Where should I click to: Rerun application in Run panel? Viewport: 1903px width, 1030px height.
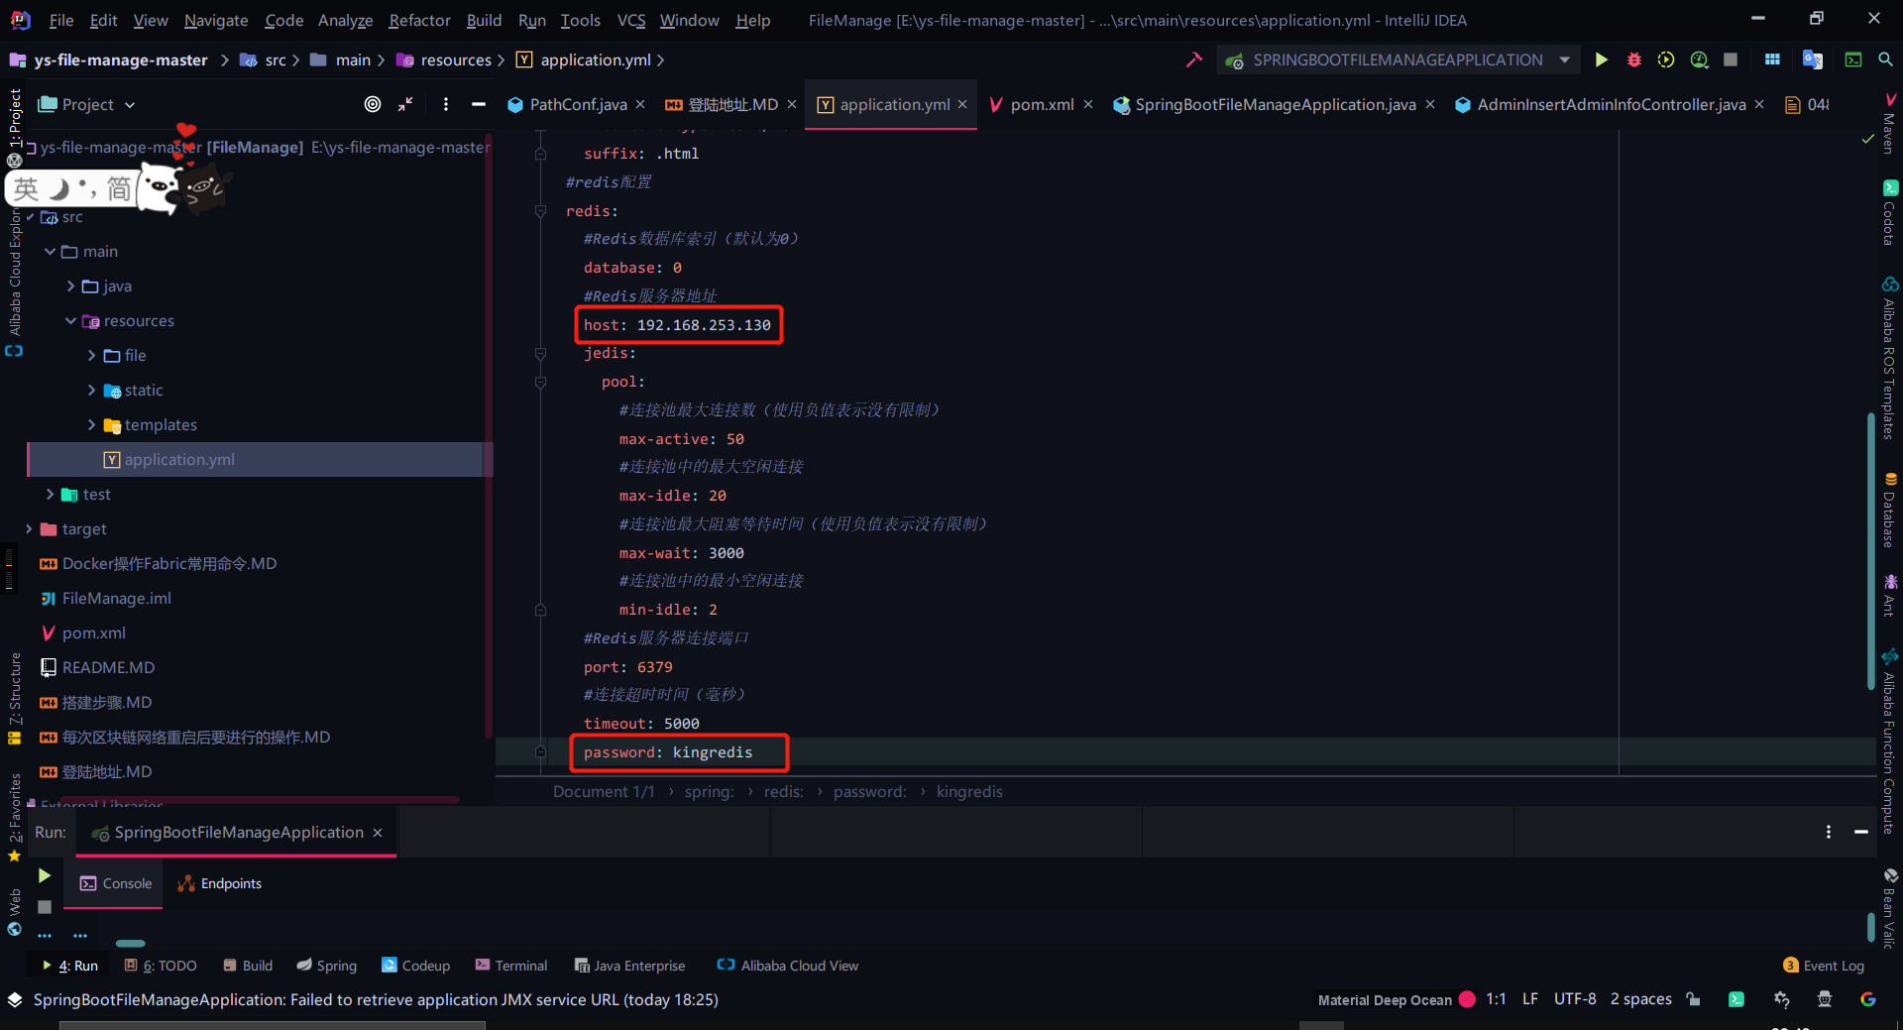45,875
